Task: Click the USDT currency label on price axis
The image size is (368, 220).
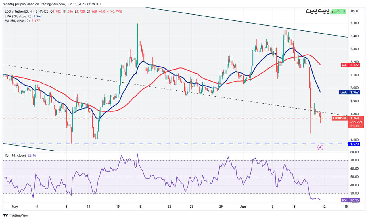Action: click(354, 11)
